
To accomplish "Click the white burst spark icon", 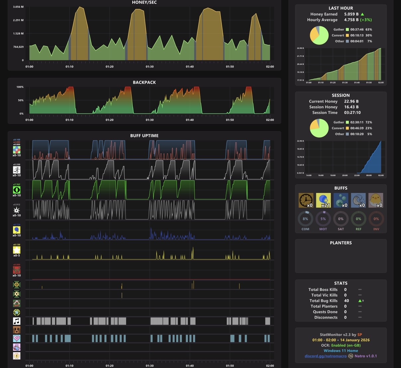I will pyautogui.click(x=17, y=210).
